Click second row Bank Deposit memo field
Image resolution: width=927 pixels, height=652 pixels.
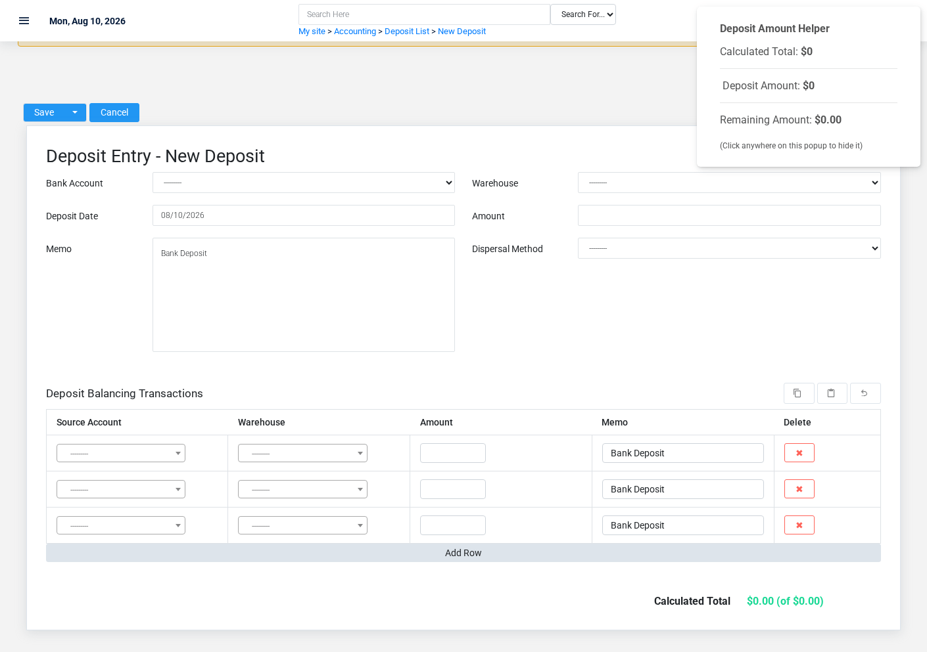683,489
